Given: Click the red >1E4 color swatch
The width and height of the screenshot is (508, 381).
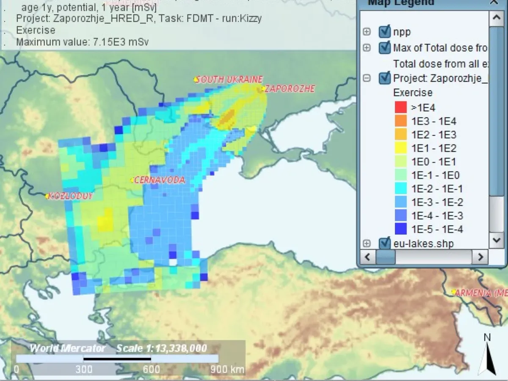Looking at the screenshot, I should point(400,108).
